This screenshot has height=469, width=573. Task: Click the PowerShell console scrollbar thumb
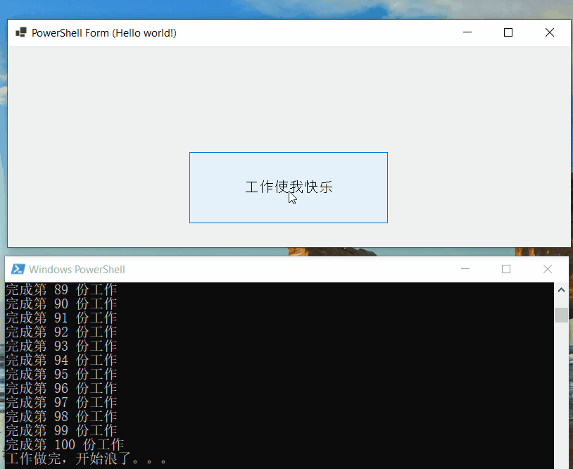[x=561, y=315]
